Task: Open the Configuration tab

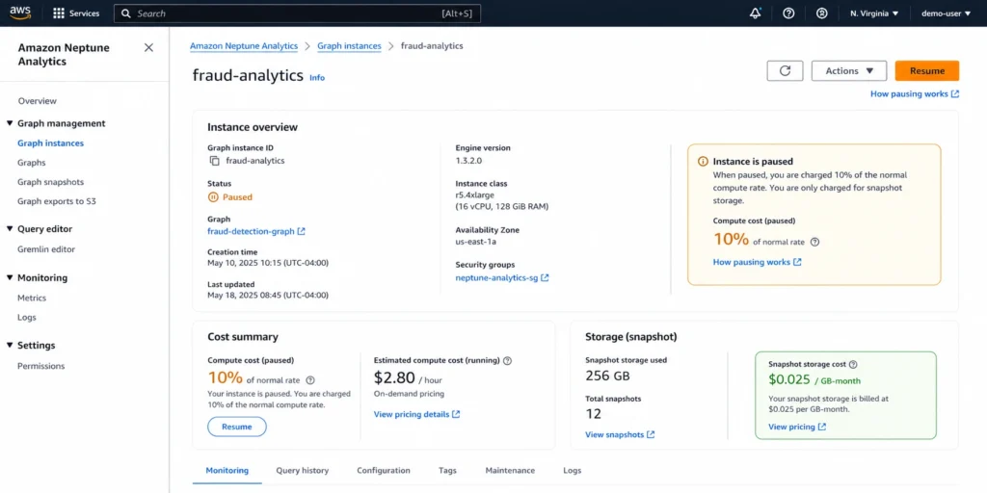Action: 384,470
